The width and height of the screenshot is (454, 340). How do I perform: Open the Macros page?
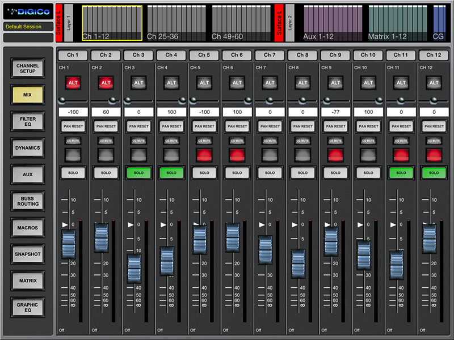[x=28, y=228]
